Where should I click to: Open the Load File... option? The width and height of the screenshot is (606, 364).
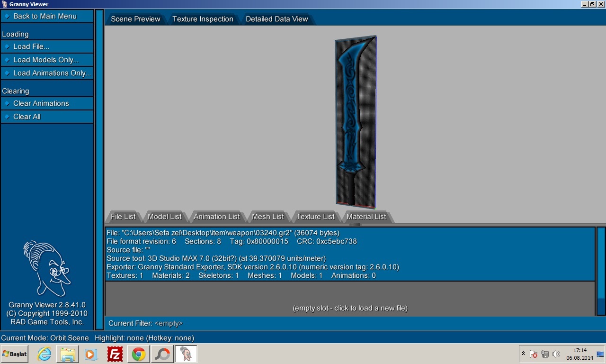[x=47, y=46]
